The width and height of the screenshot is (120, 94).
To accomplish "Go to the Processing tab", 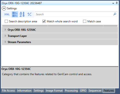I will click(x=71, y=90).
